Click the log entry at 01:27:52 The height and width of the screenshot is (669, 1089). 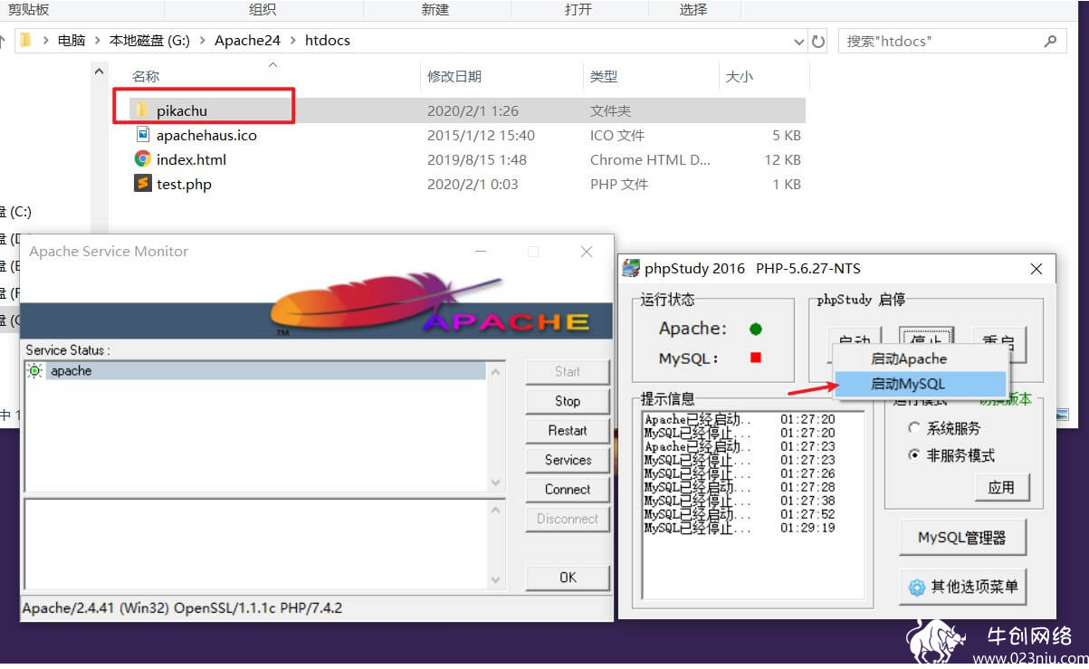tap(740, 514)
